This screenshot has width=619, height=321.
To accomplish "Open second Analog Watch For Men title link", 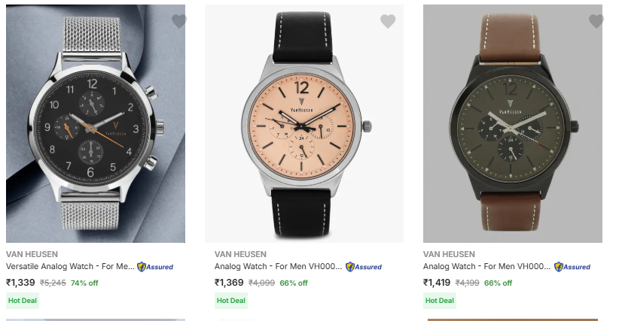I will click(279, 266).
